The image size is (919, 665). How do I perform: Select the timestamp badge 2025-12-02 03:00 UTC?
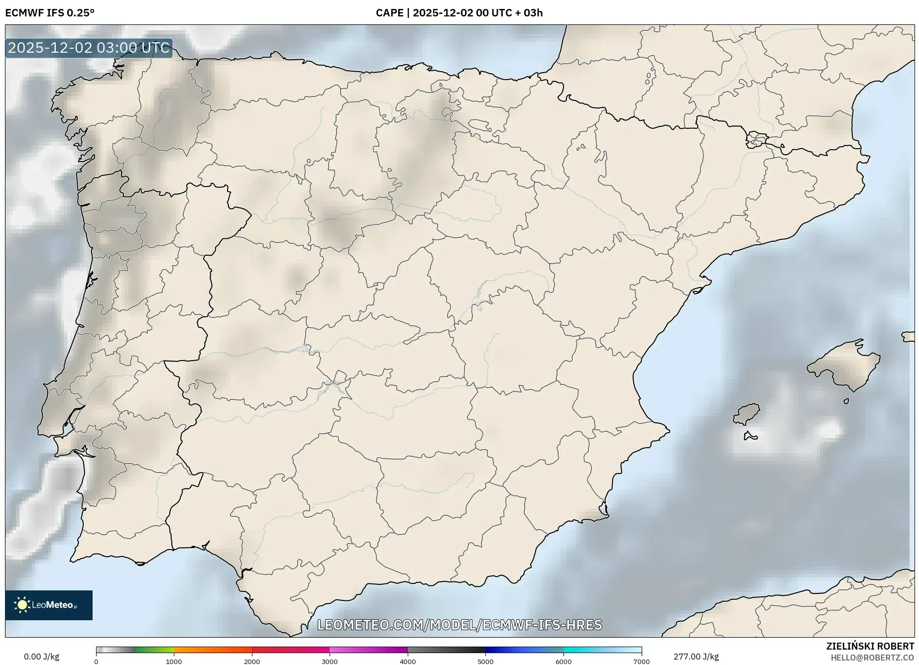point(88,48)
